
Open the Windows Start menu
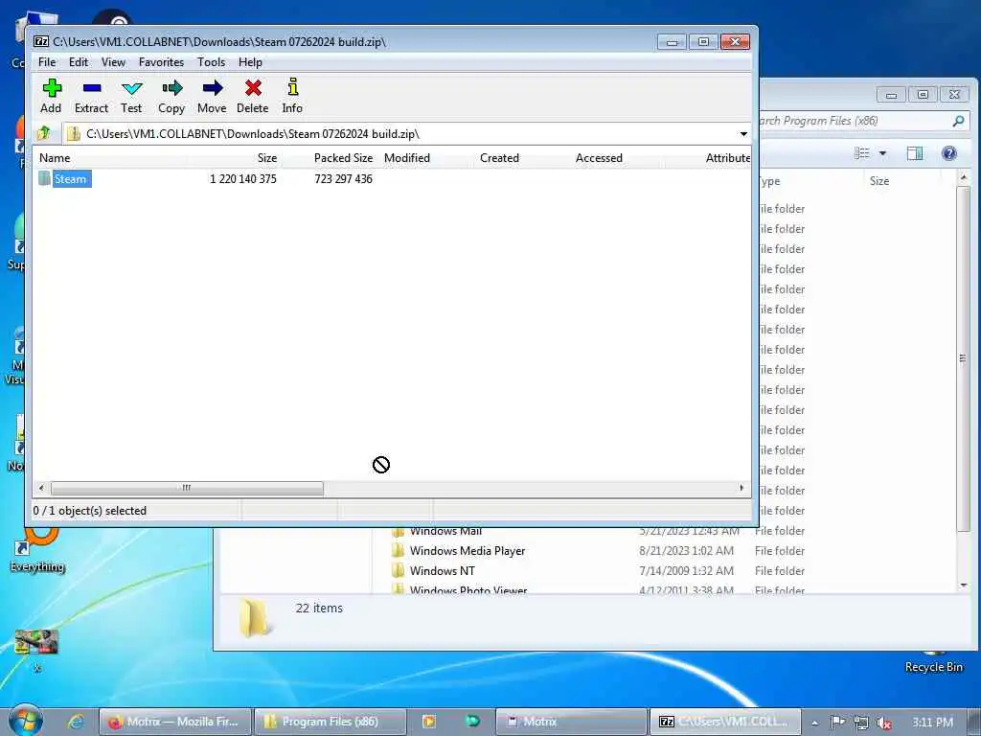click(x=26, y=721)
